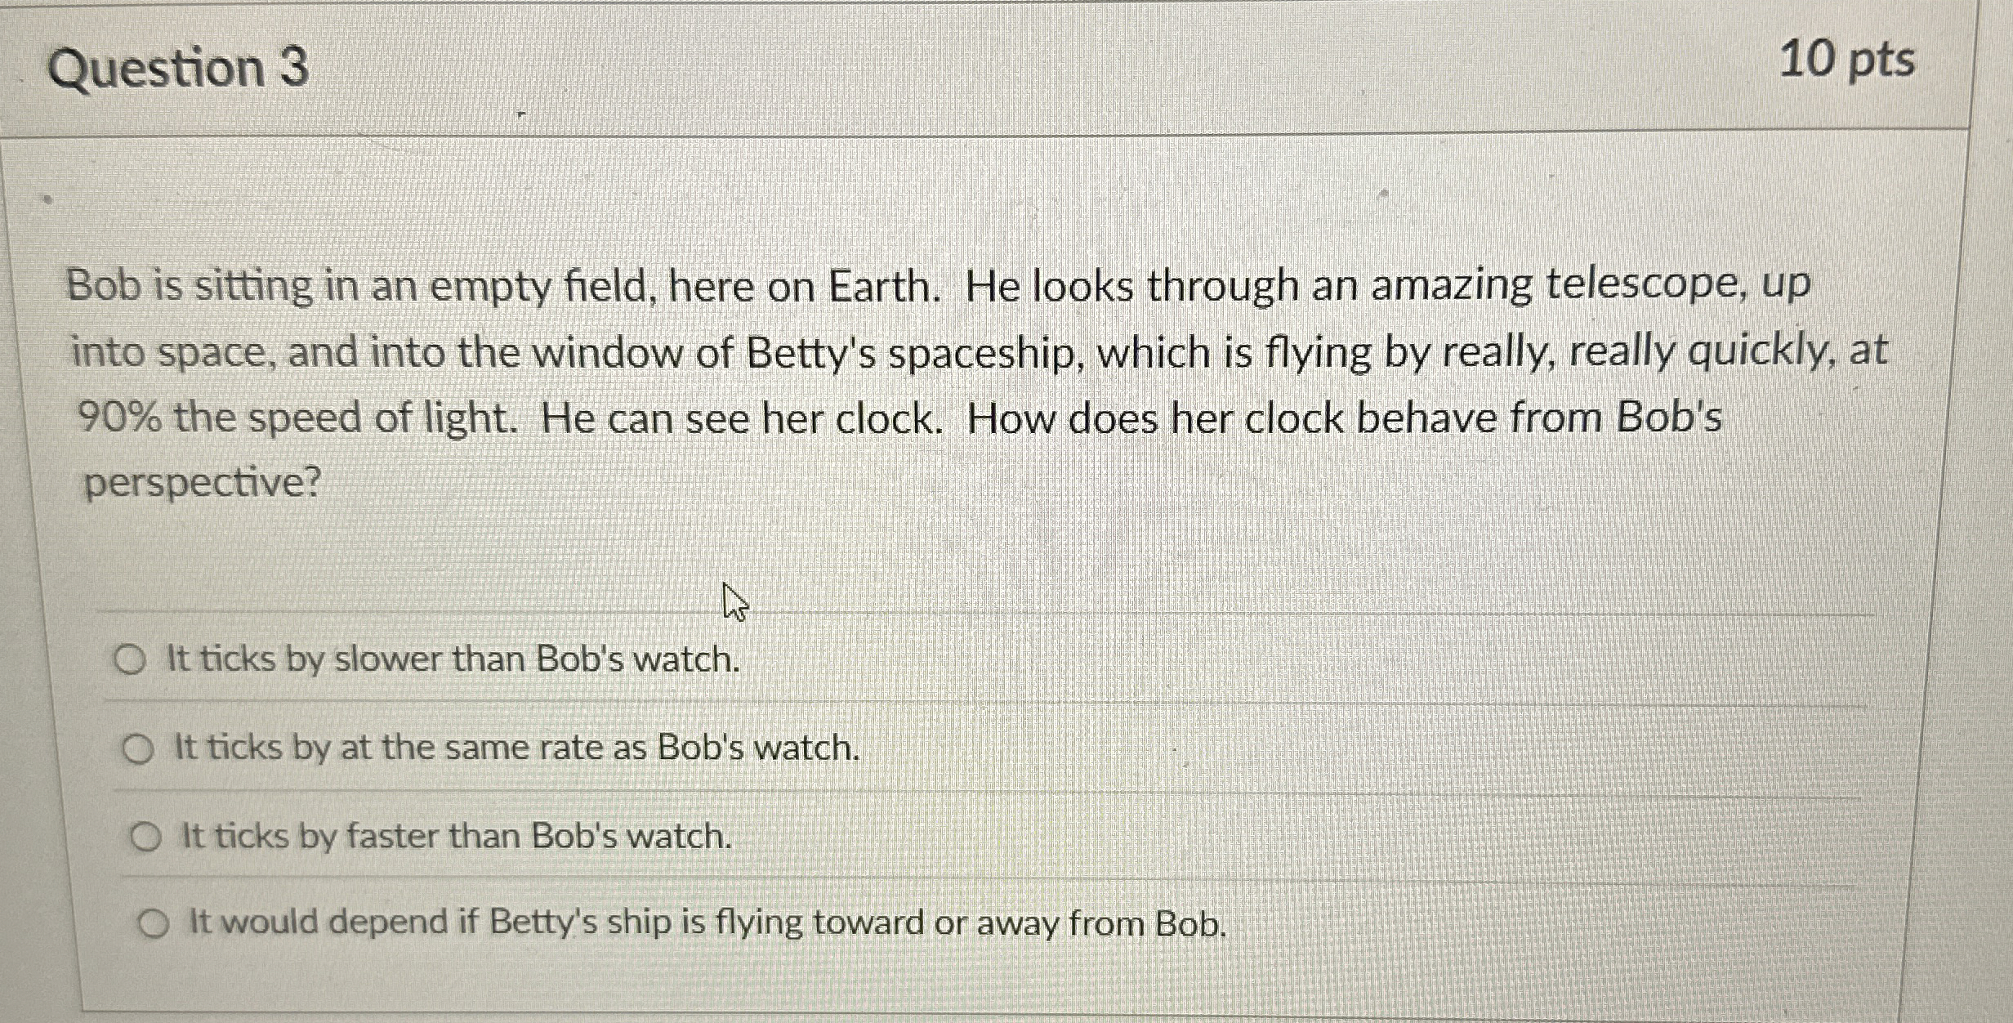Click the answer text "It ticks by faster than Bob's watch"

(x=455, y=838)
